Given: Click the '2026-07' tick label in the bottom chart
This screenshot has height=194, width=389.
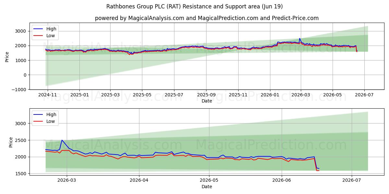Looking at the screenshot, I should (x=352, y=181).
